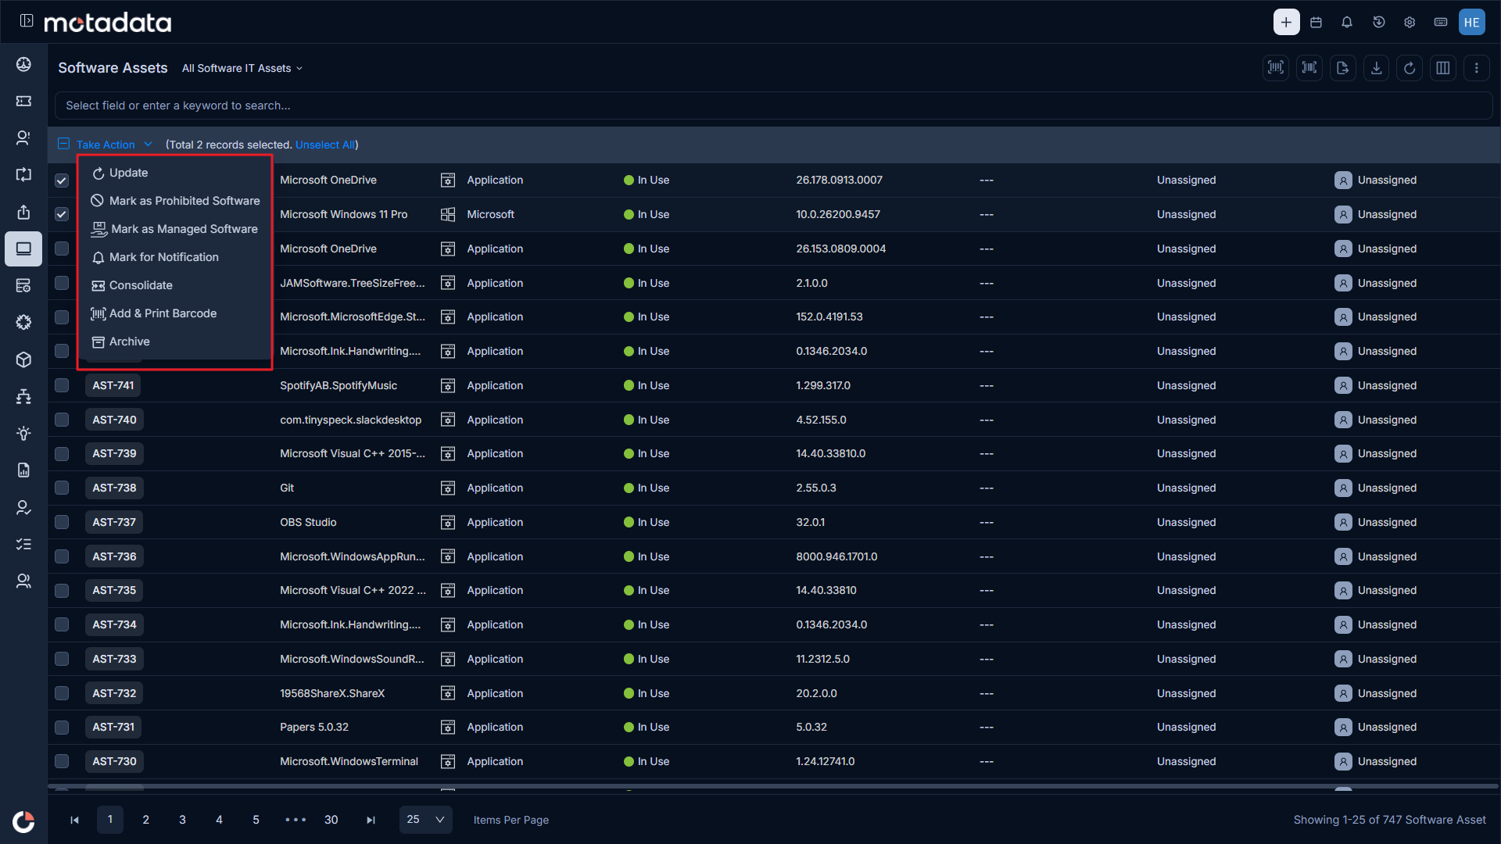Open the 25 items per page dropdown
The height and width of the screenshot is (844, 1501).
[x=426, y=820]
